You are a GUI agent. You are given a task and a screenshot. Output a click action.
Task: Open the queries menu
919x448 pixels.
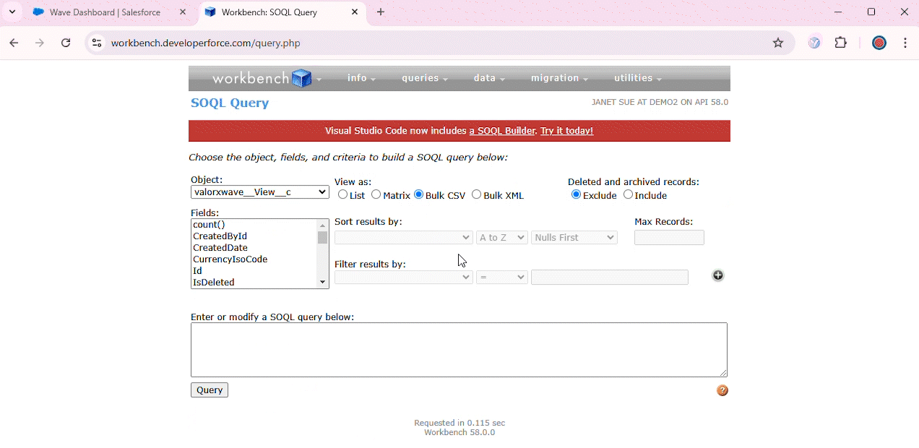[425, 78]
